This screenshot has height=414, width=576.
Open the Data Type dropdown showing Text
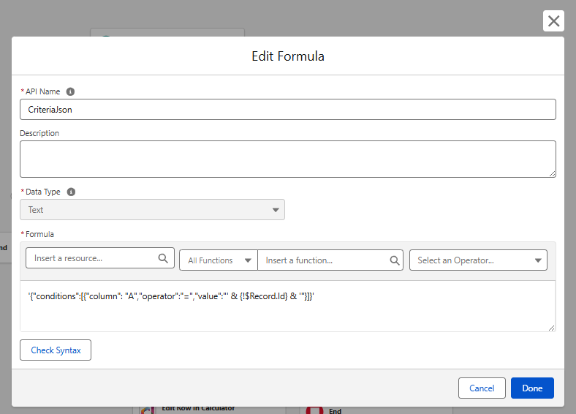click(152, 210)
